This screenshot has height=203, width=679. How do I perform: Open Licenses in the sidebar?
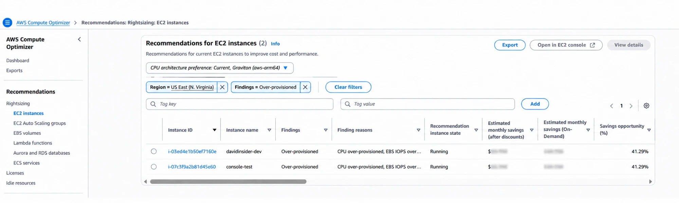click(x=15, y=173)
